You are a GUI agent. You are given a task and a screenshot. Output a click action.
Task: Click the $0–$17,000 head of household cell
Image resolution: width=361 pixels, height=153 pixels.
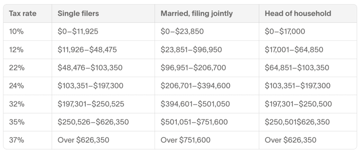click(x=285, y=32)
